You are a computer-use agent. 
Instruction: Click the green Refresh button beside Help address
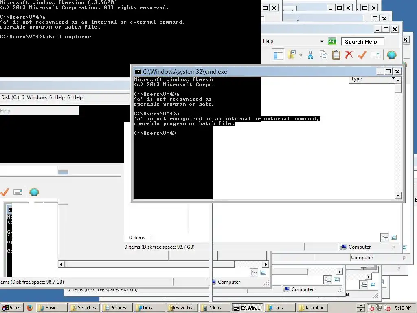(x=332, y=42)
